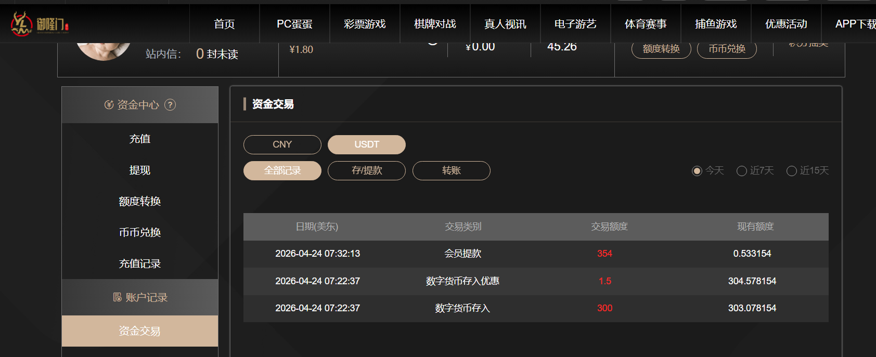Screen dimensions: 876x357
Task: Open the 真人视讯 menu item
Action: [505, 24]
